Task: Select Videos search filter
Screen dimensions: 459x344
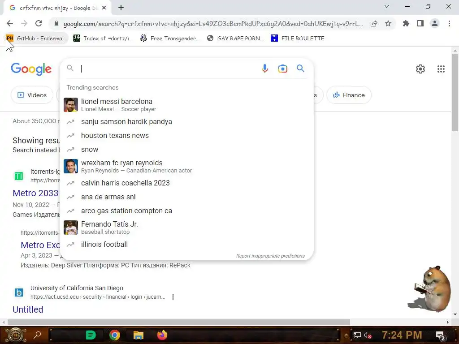Action: pos(32,95)
